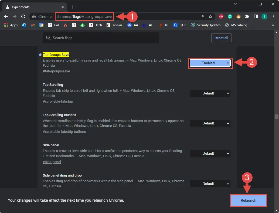This screenshot has width=279, height=213.
Task: Open the KT bookmark
Action: pos(164,25)
